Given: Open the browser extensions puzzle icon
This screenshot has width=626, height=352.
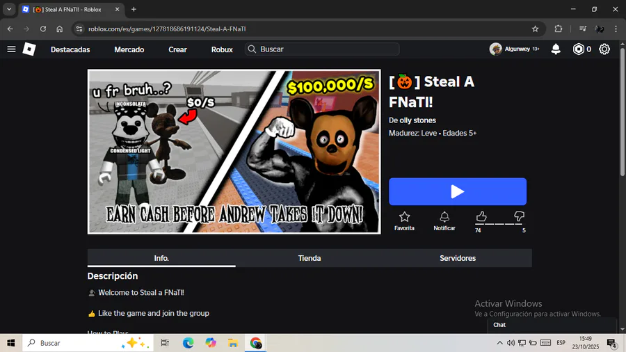Looking at the screenshot, I should 558,29.
